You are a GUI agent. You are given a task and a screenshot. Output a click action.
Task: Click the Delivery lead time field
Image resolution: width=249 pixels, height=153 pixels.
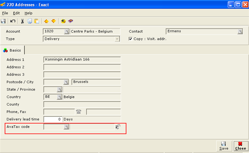(x=53, y=119)
